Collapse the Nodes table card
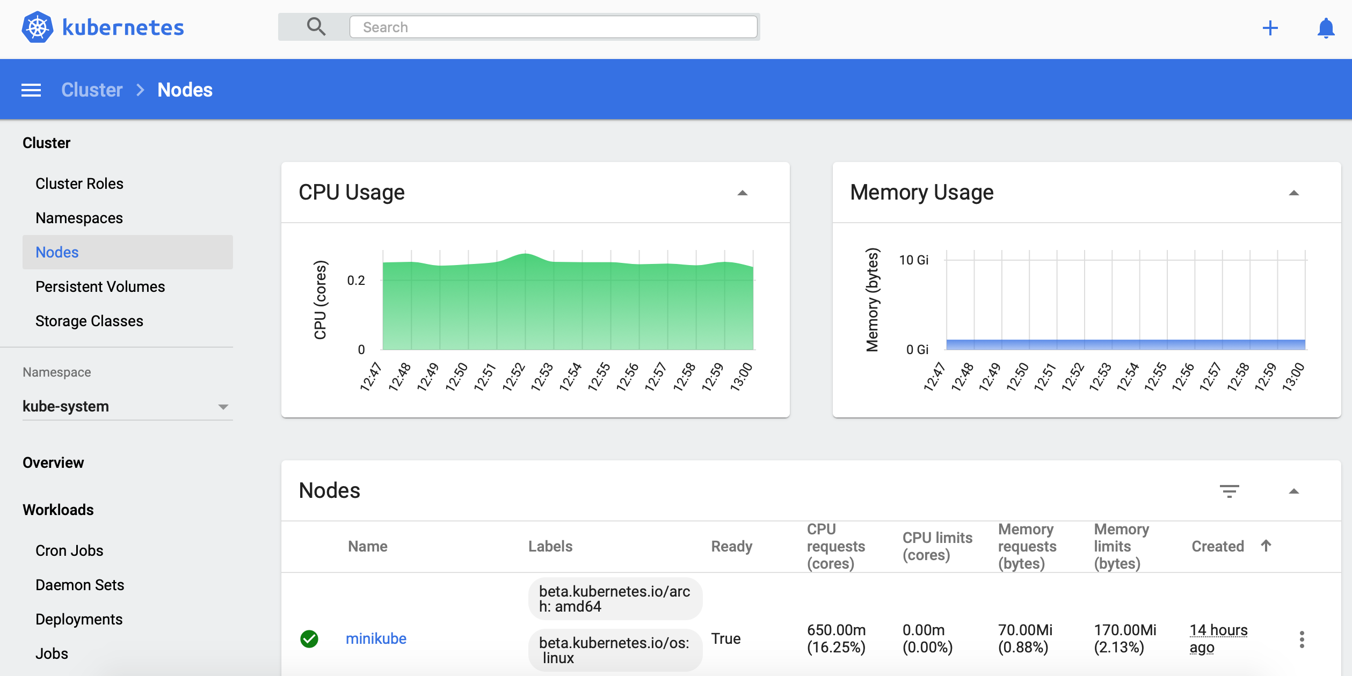Image resolution: width=1352 pixels, height=676 pixels. click(x=1294, y=491)
